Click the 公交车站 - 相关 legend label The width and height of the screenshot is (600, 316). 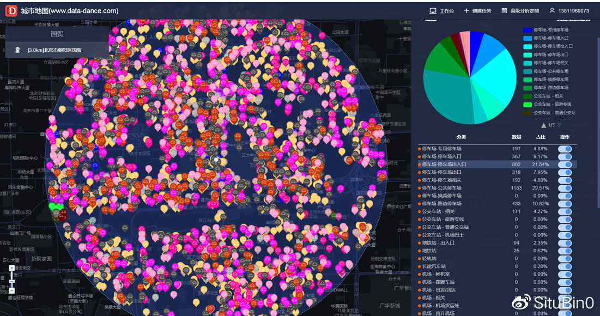(548, 96)
